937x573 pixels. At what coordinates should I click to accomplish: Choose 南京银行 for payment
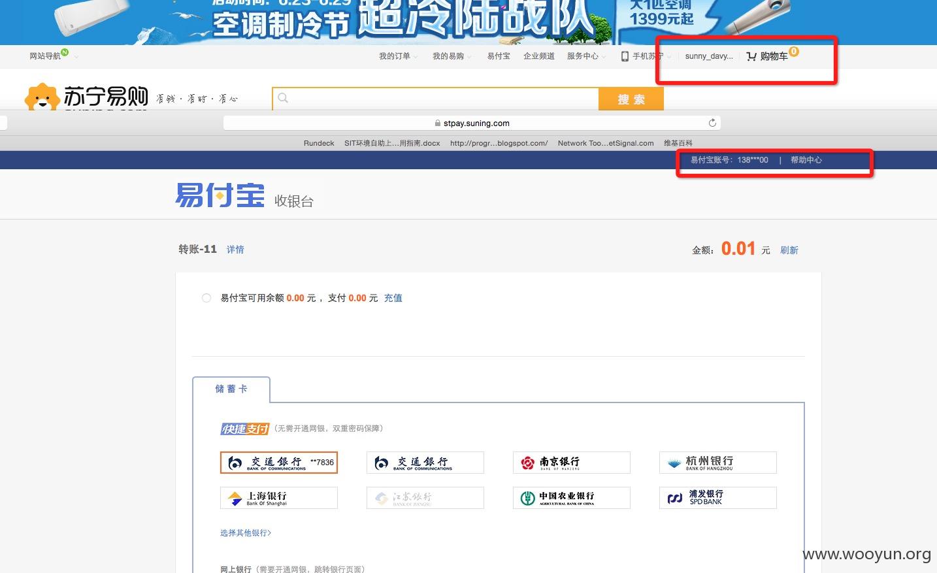coord(572,463)
